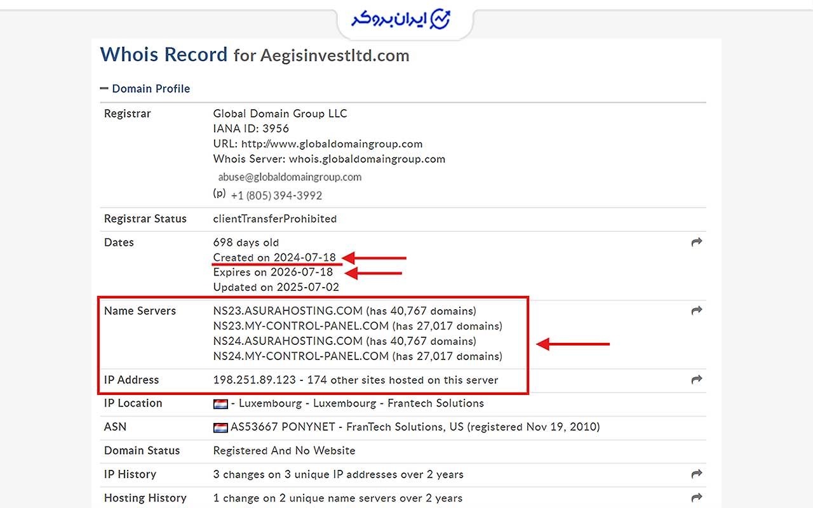This screenshot has width=813, height=508.
Task: Open the http://www.globaldomaingroup.com URL
Action: [x=332, y=144]
